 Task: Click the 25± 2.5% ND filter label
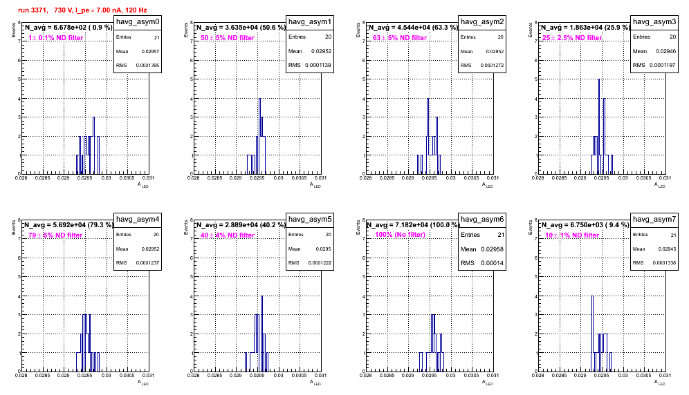[572, 38]
